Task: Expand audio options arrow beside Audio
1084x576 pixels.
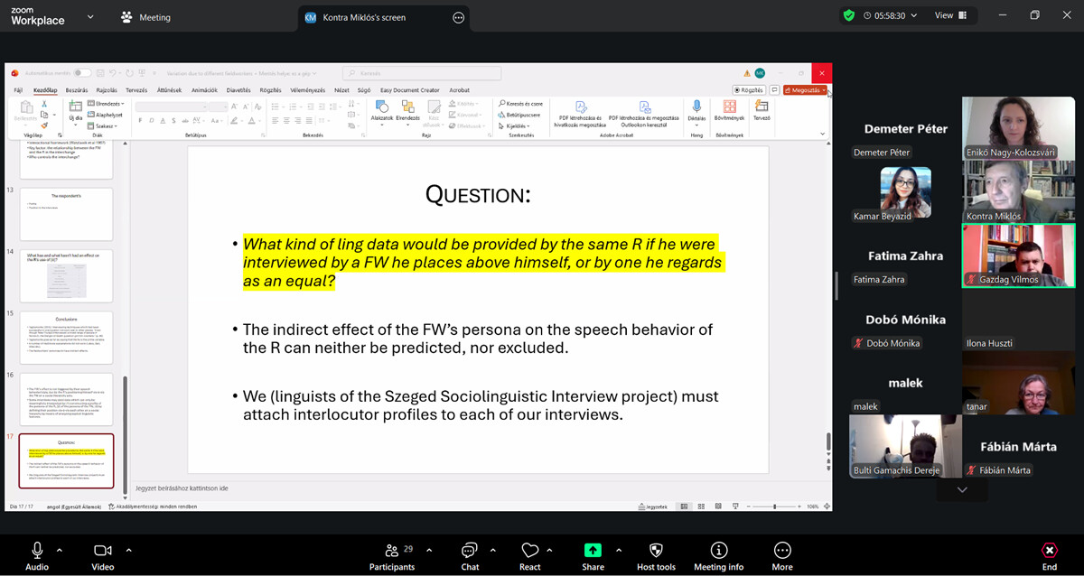Action: coord(60,550)
